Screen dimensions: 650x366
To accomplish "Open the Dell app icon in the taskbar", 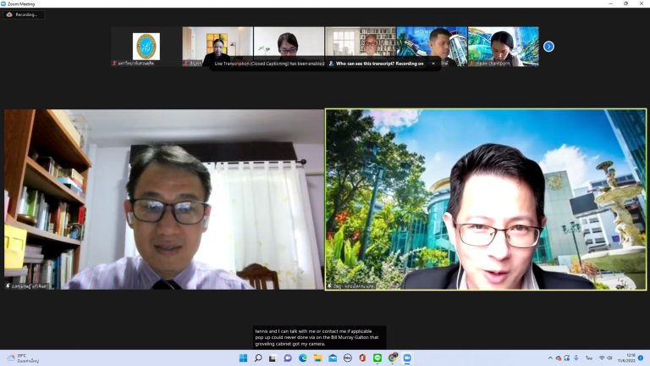I will click(347, 358).
